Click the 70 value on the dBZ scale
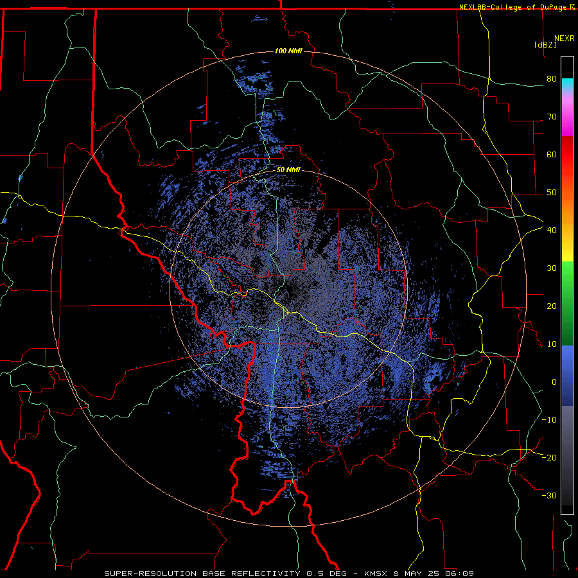 coord(552,116)
